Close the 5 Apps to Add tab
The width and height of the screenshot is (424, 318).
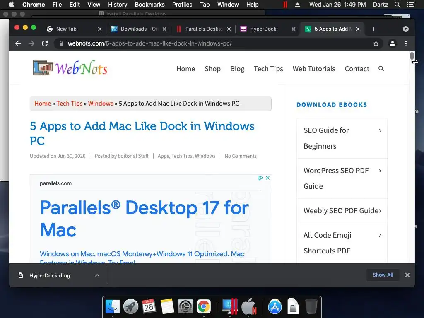[x=358, y=29]
